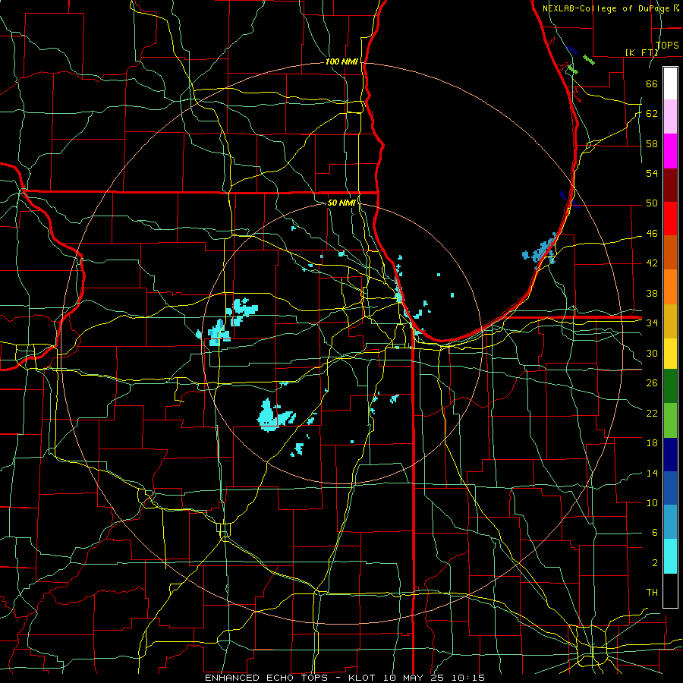Viewport: 683px width, 683px height.
Task: Select the dark green legend swatch
Action: 670,386
